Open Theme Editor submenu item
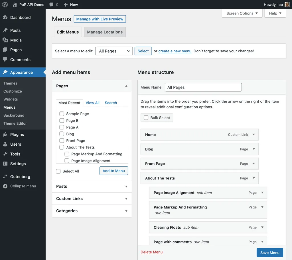Image resolution: width=292 pixels, height=260 pixels. (15, 123)
